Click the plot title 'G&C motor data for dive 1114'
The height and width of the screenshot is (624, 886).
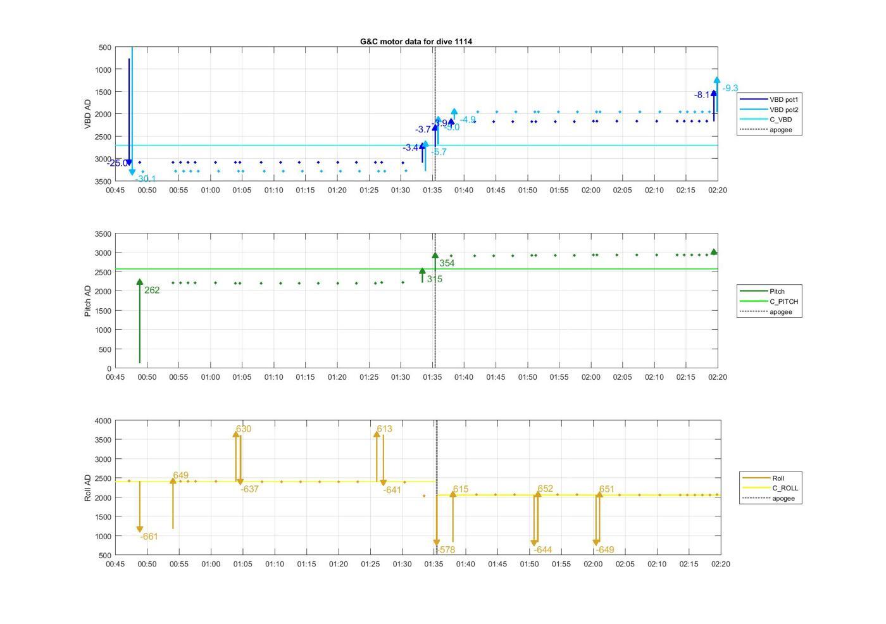click(x=416, y=41)
